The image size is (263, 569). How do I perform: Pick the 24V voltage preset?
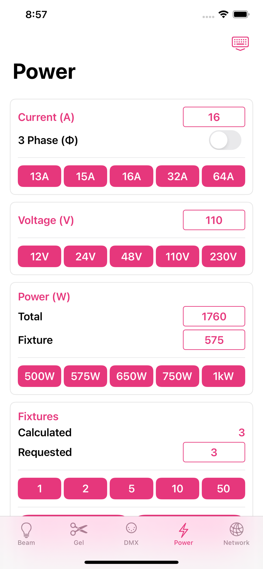[x=85, y=257]
